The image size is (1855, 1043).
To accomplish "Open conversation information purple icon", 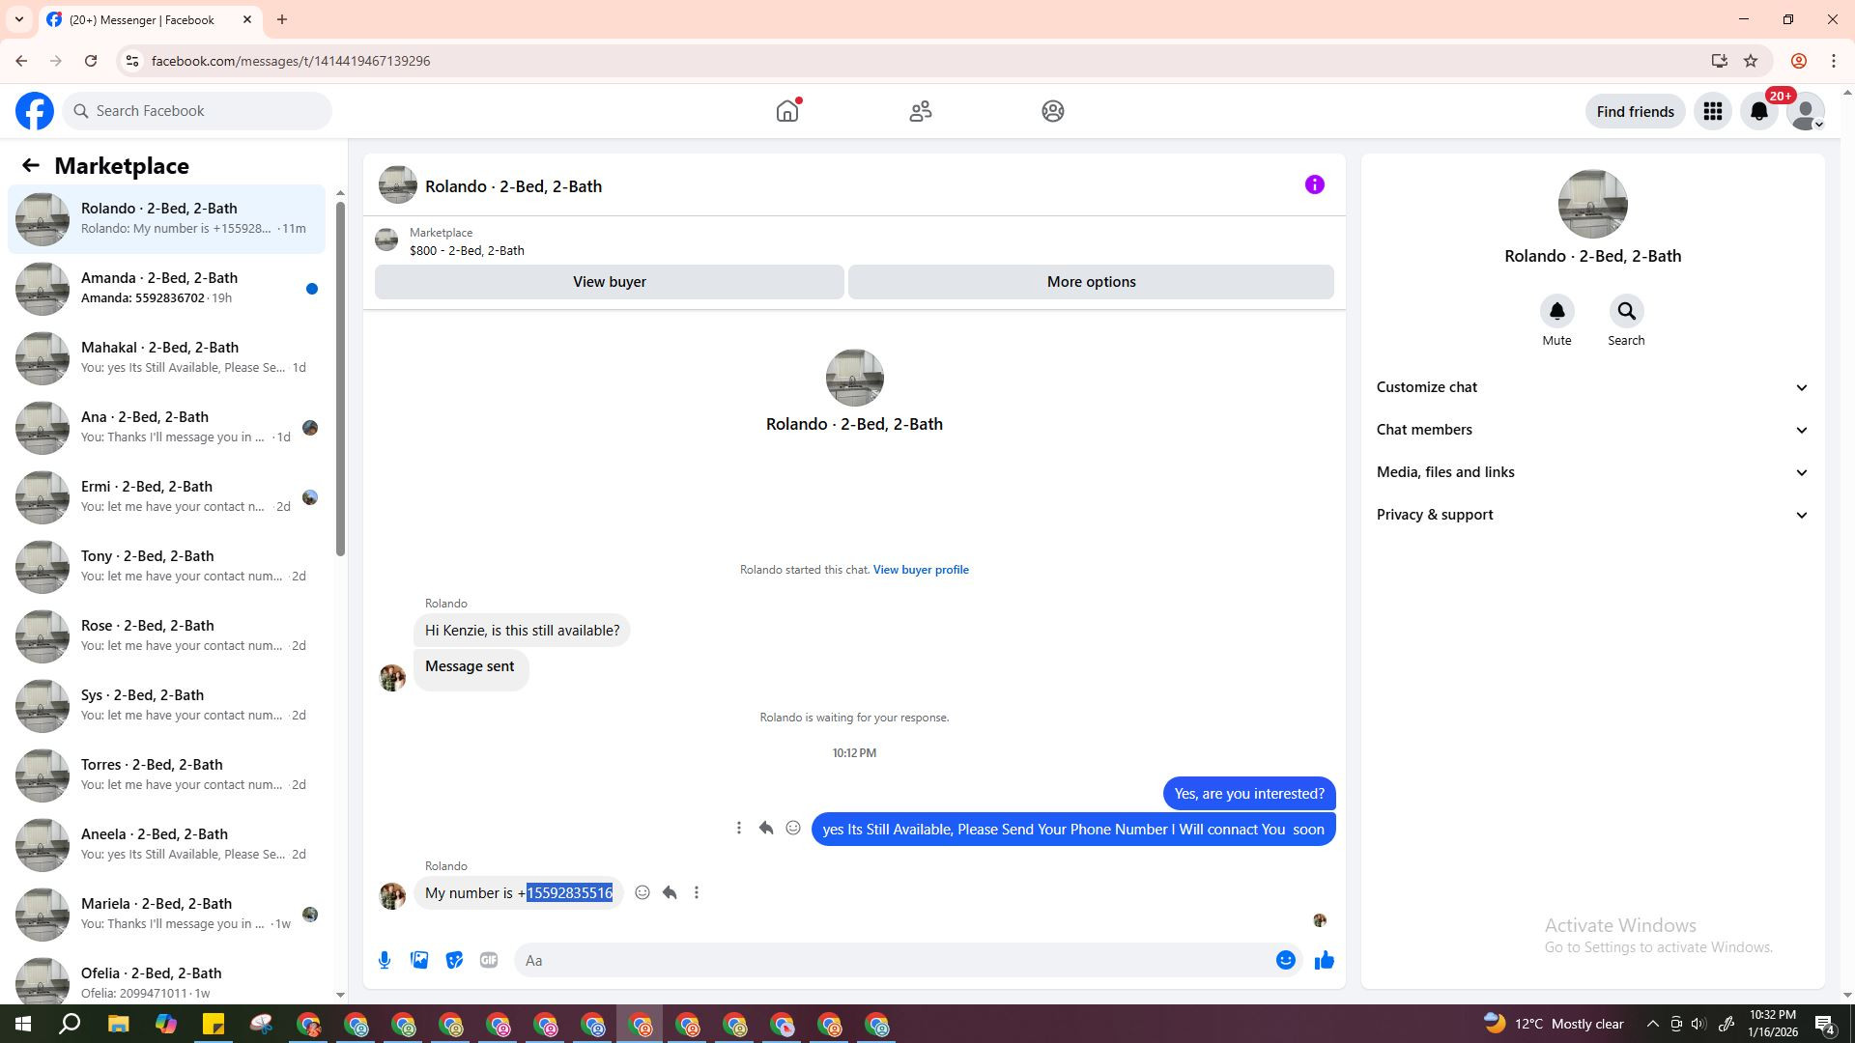I will (1314, 184).
